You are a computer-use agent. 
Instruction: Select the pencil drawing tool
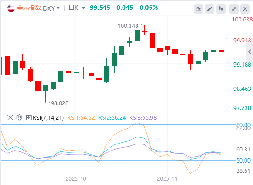click(209, 9)
